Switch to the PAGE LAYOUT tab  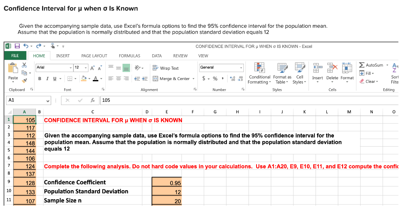pos(94,56)
